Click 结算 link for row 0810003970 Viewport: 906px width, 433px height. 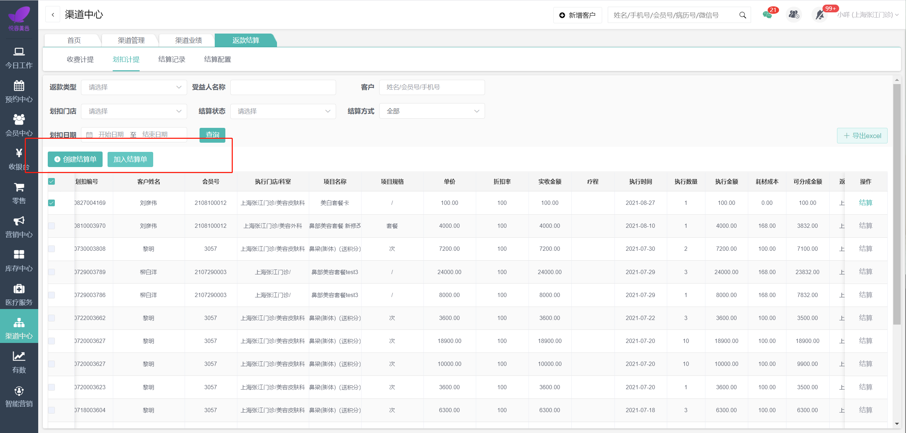pyautogui.click(x=866, y=226)
